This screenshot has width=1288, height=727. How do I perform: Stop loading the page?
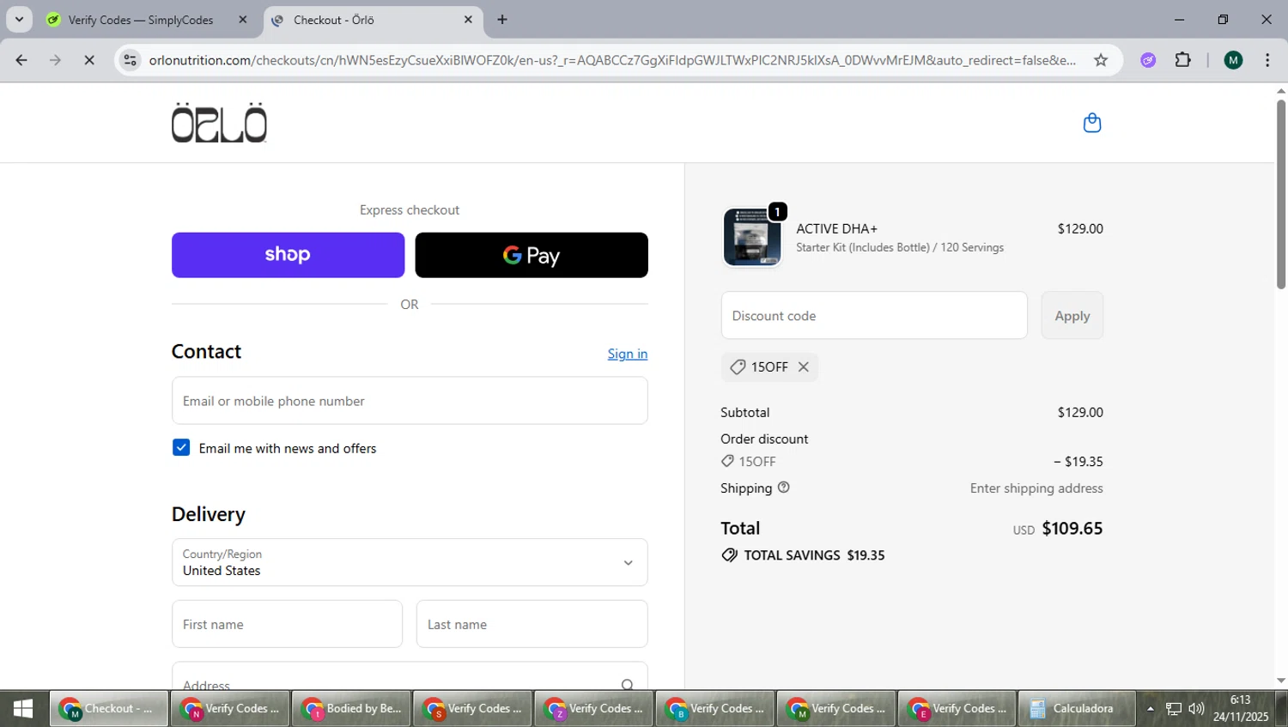click(x=89, y=60)
